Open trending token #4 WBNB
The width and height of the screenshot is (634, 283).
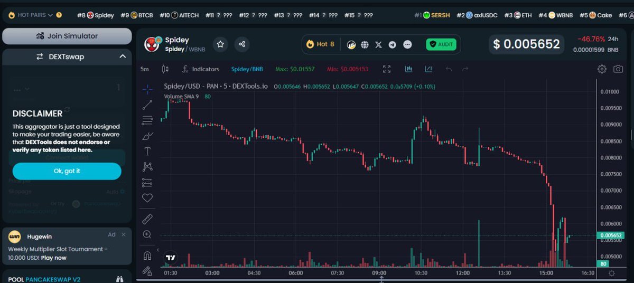point(556,15)
